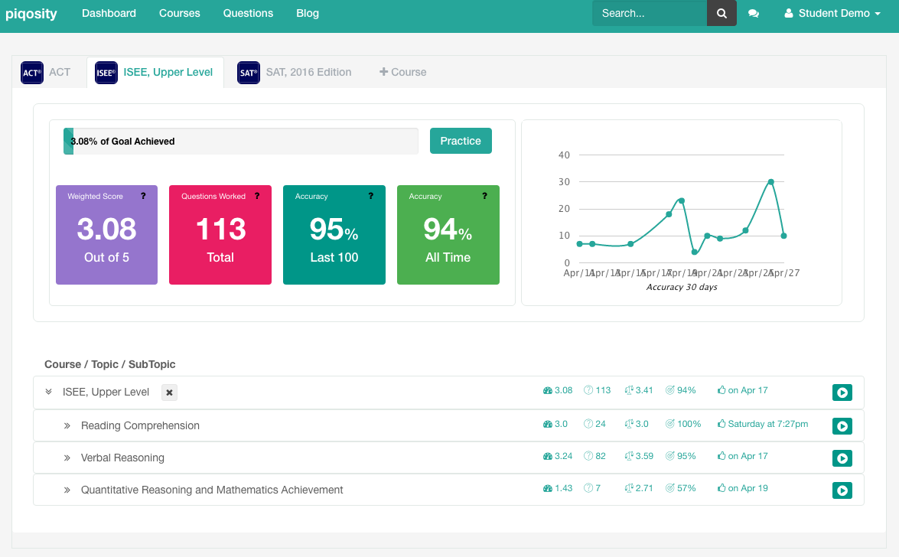
Task: Click the 3.41 difficulty scale in ISEE row
Action: [x=640, y=390]
